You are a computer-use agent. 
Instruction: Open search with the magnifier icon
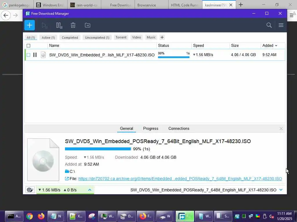[x=269, y=25]
